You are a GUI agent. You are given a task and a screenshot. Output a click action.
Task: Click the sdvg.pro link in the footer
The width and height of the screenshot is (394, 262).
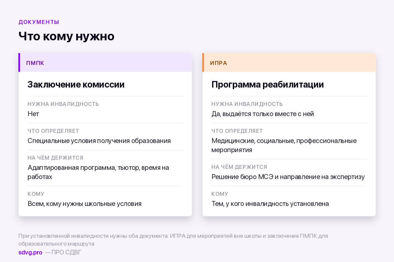(30, 252)
